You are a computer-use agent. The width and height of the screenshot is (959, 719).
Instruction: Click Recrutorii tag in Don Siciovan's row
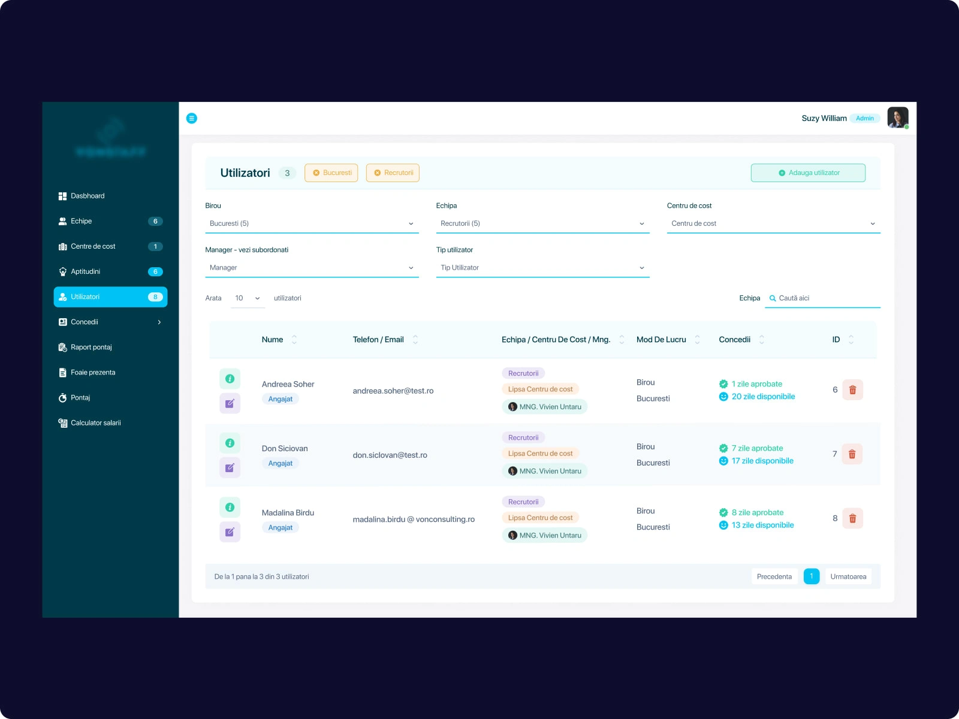523,437
